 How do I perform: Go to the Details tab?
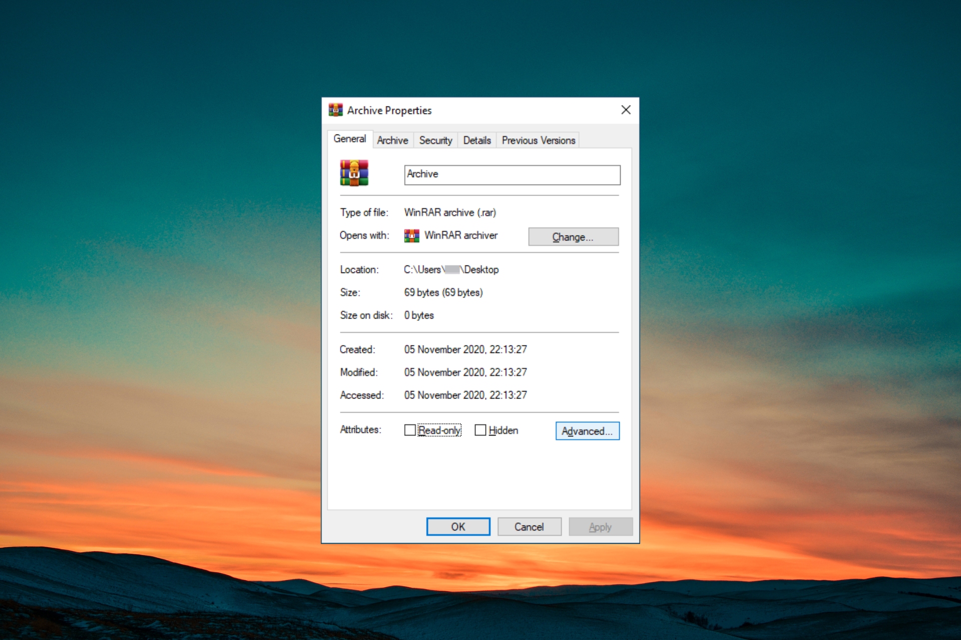click(477, 140)
